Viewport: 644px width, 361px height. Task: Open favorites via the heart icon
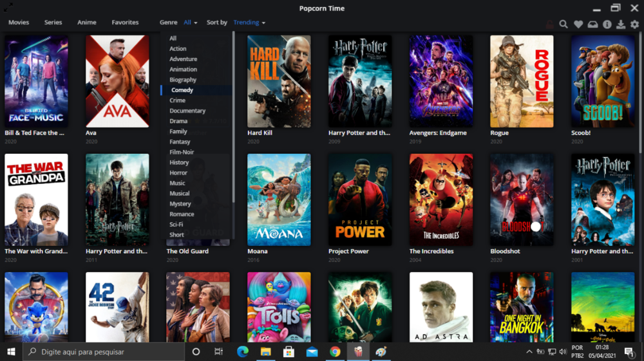click(x=578, y=24)
